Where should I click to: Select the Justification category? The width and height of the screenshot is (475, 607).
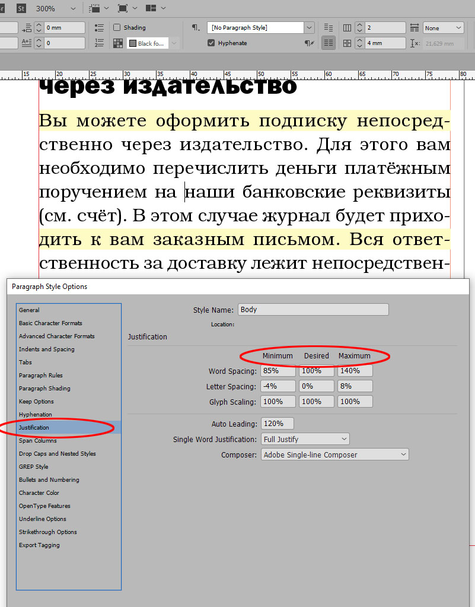coord(69,427)
